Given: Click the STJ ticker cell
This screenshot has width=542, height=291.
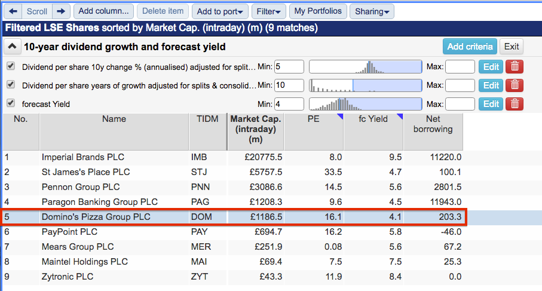Looking at the screenshot, I should [199, 172].
